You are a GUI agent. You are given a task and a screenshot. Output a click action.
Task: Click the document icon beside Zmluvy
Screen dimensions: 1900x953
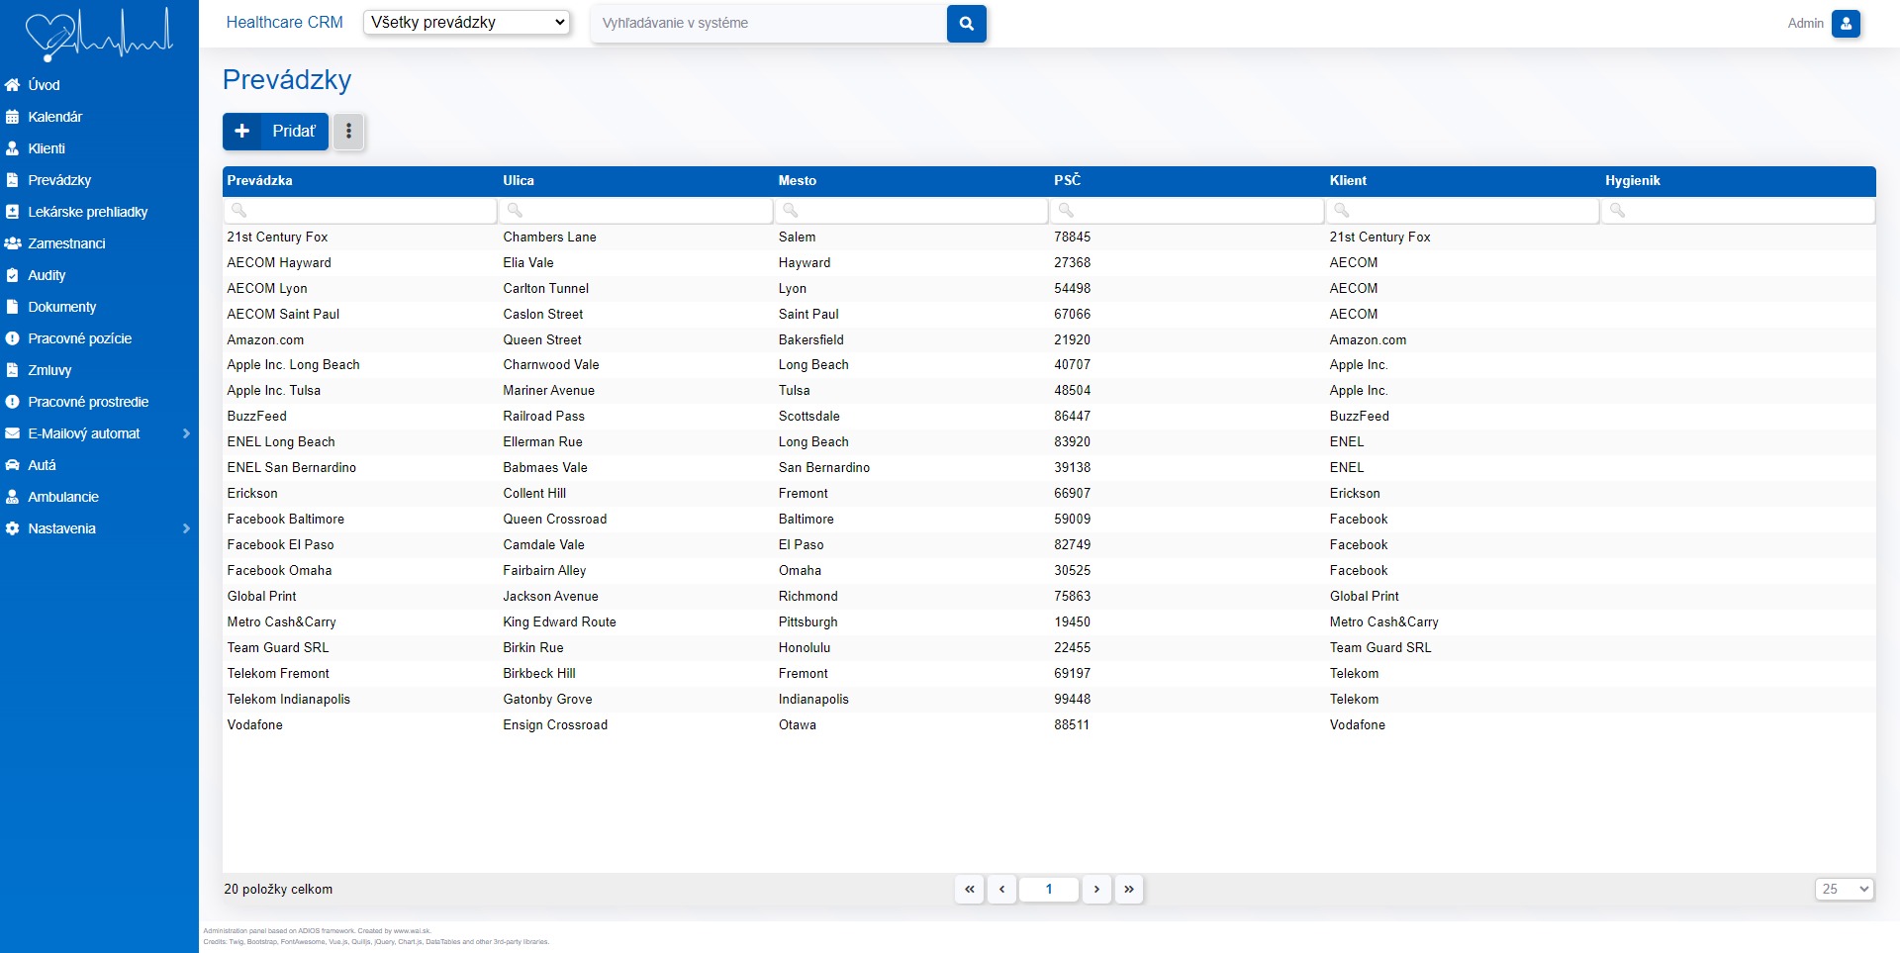click(x=12, y=370)
